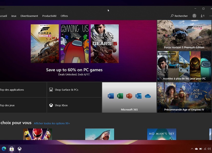Show hidden system tray icons chevron
This screenshot has height=153, width=212.
(192, 149)
